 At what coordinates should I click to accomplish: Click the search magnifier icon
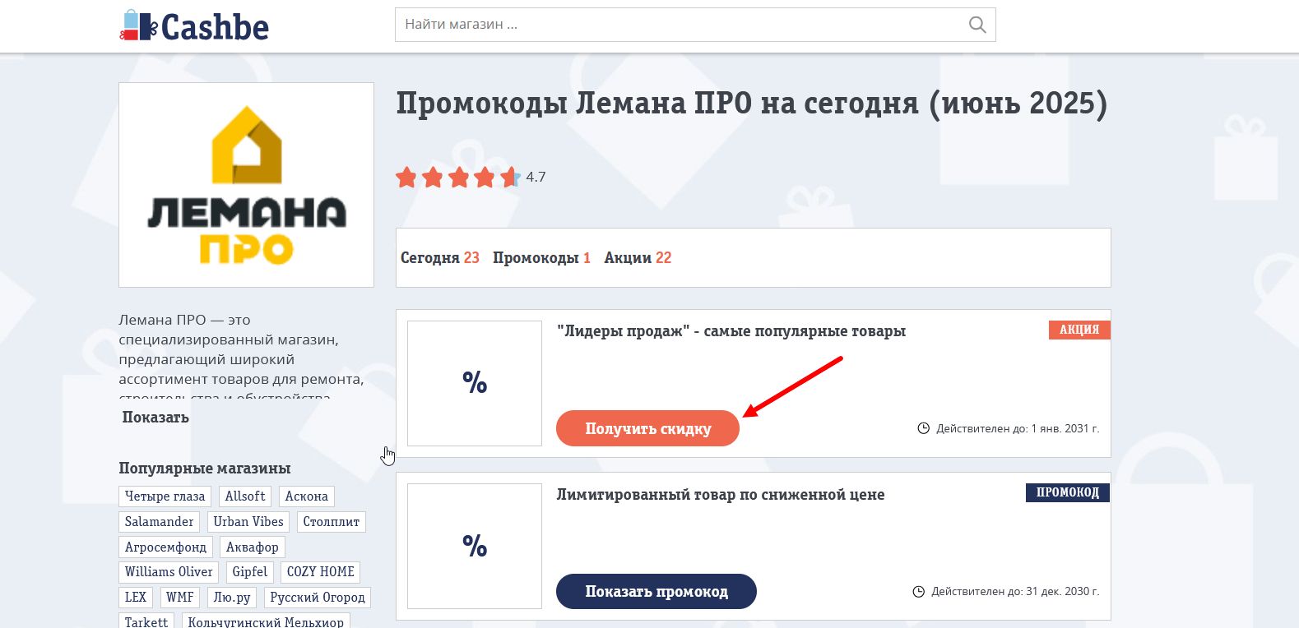[x=977, y=25]
